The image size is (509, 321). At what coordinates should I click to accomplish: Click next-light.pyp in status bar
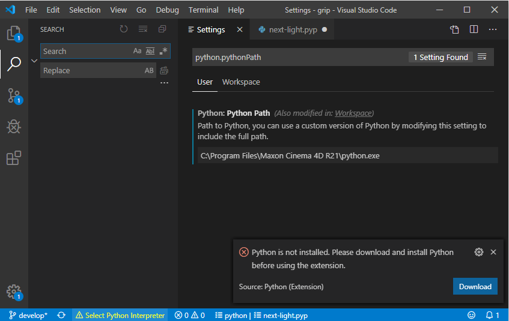pyautogui.click(x=281, y=315)
